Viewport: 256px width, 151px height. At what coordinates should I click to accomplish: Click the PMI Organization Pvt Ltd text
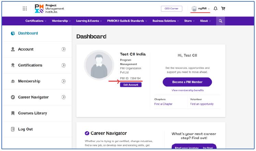(x=131, y=70)
